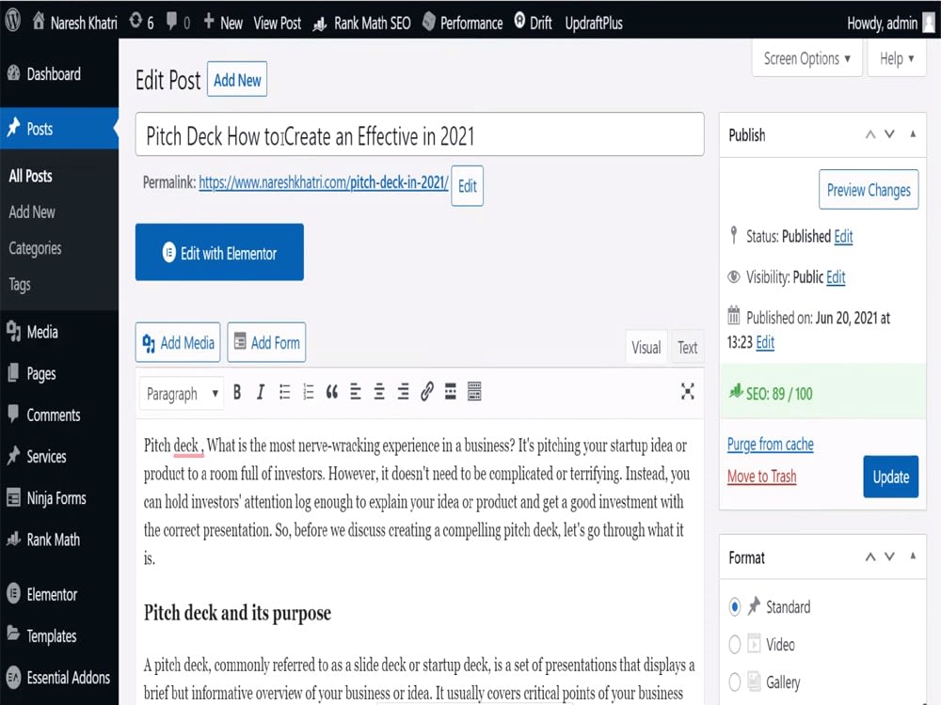This screenshot has width=941, height=705.
Task: Click Edit with Elementor button
Action: point(219,252)
